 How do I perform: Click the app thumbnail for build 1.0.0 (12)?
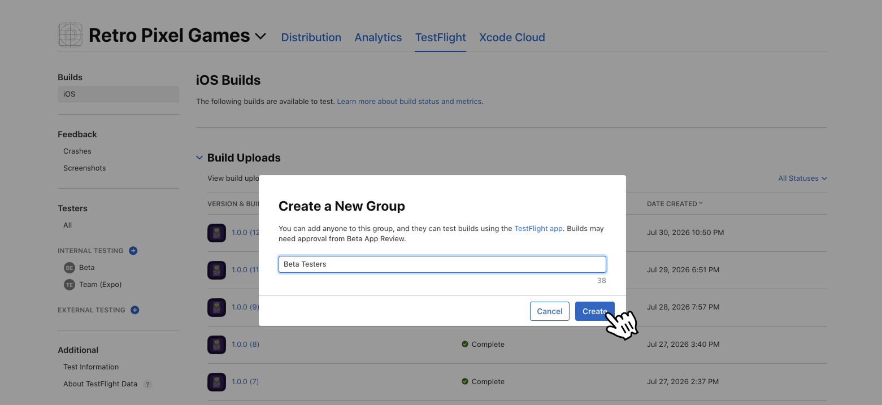(216, 233)
